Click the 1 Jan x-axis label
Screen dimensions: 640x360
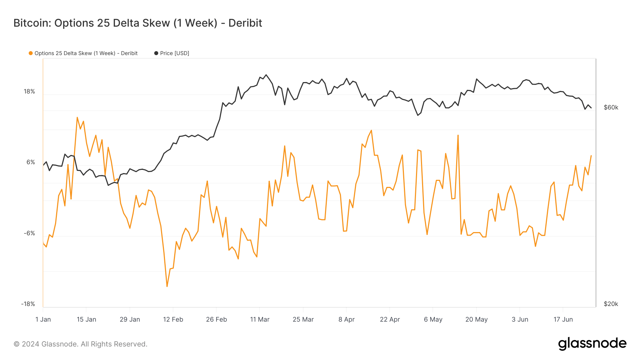click(43, 319)
